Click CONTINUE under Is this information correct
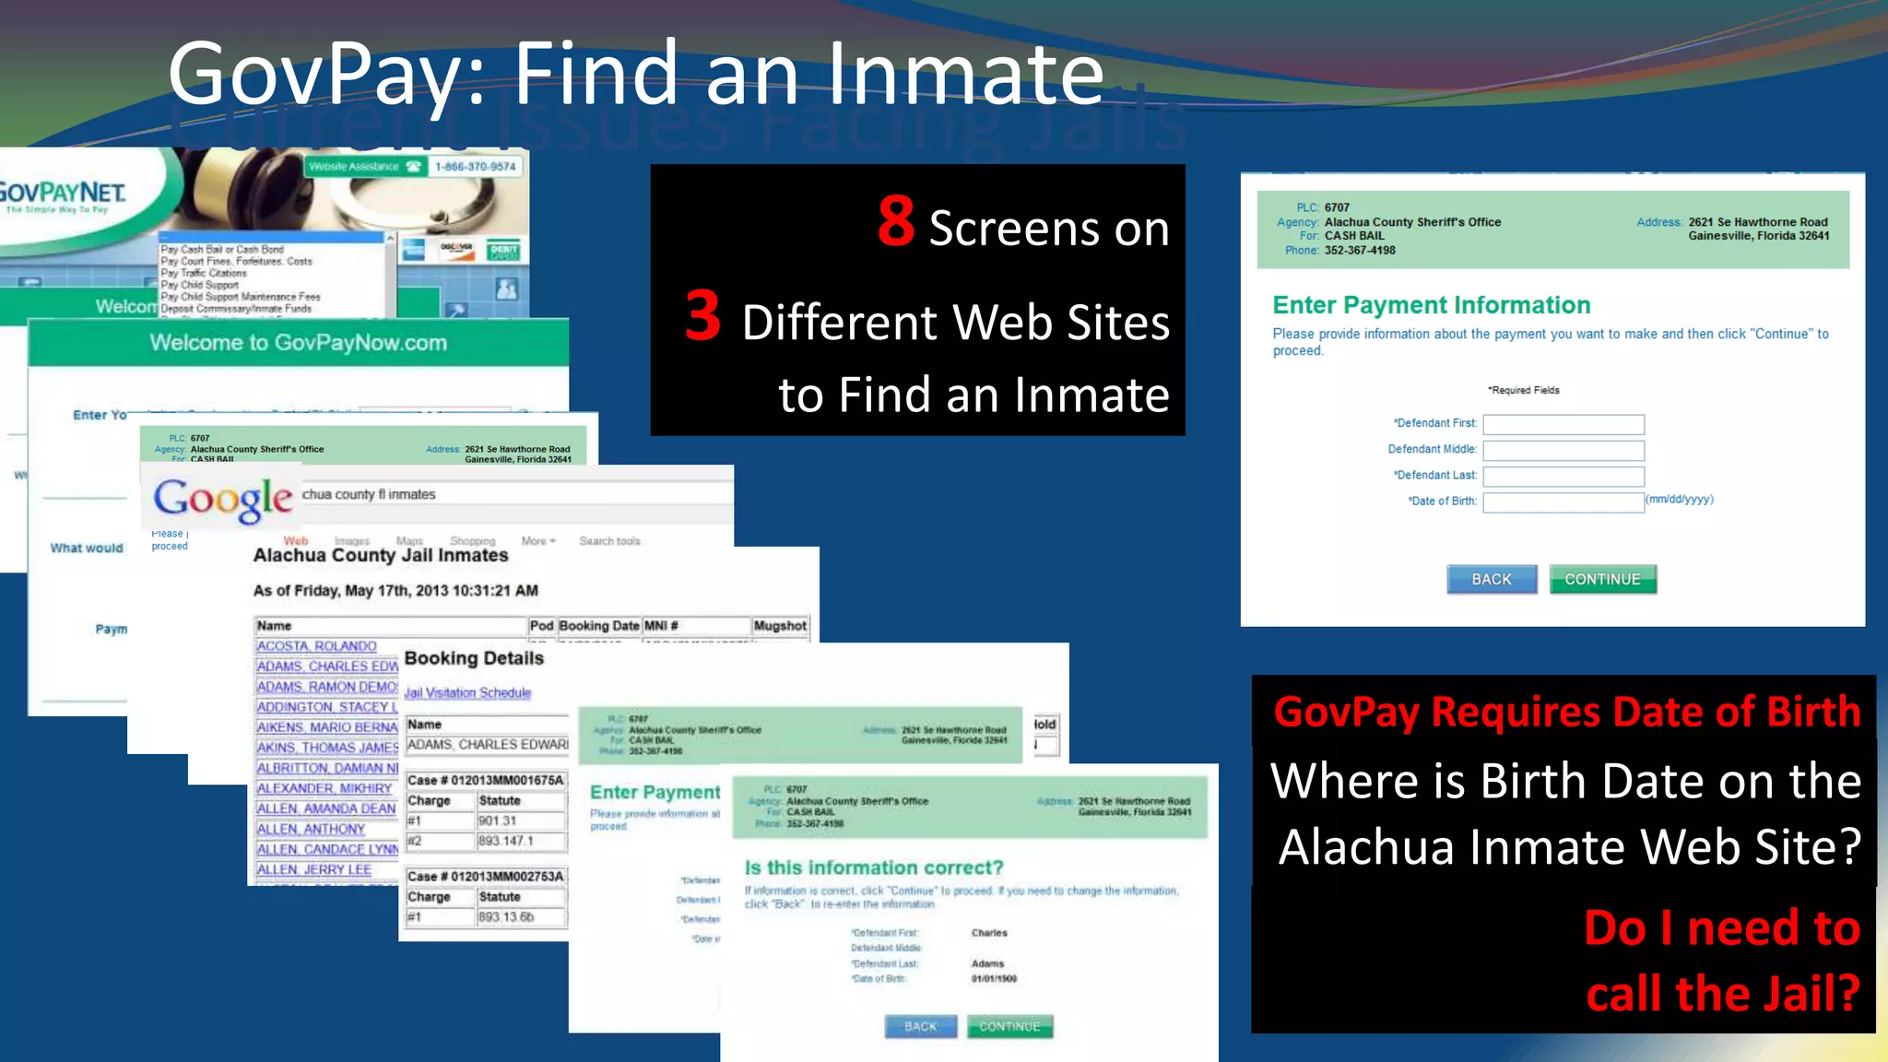The width and height of the screenshot is (1888, 1062). pyautogui.click(x=1009, y=1026)
